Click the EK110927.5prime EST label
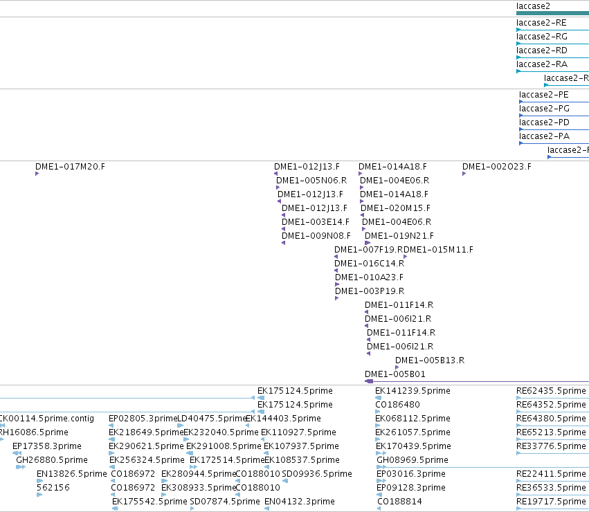Viewport: 589px width, 512px height. [x=298, y=432]
